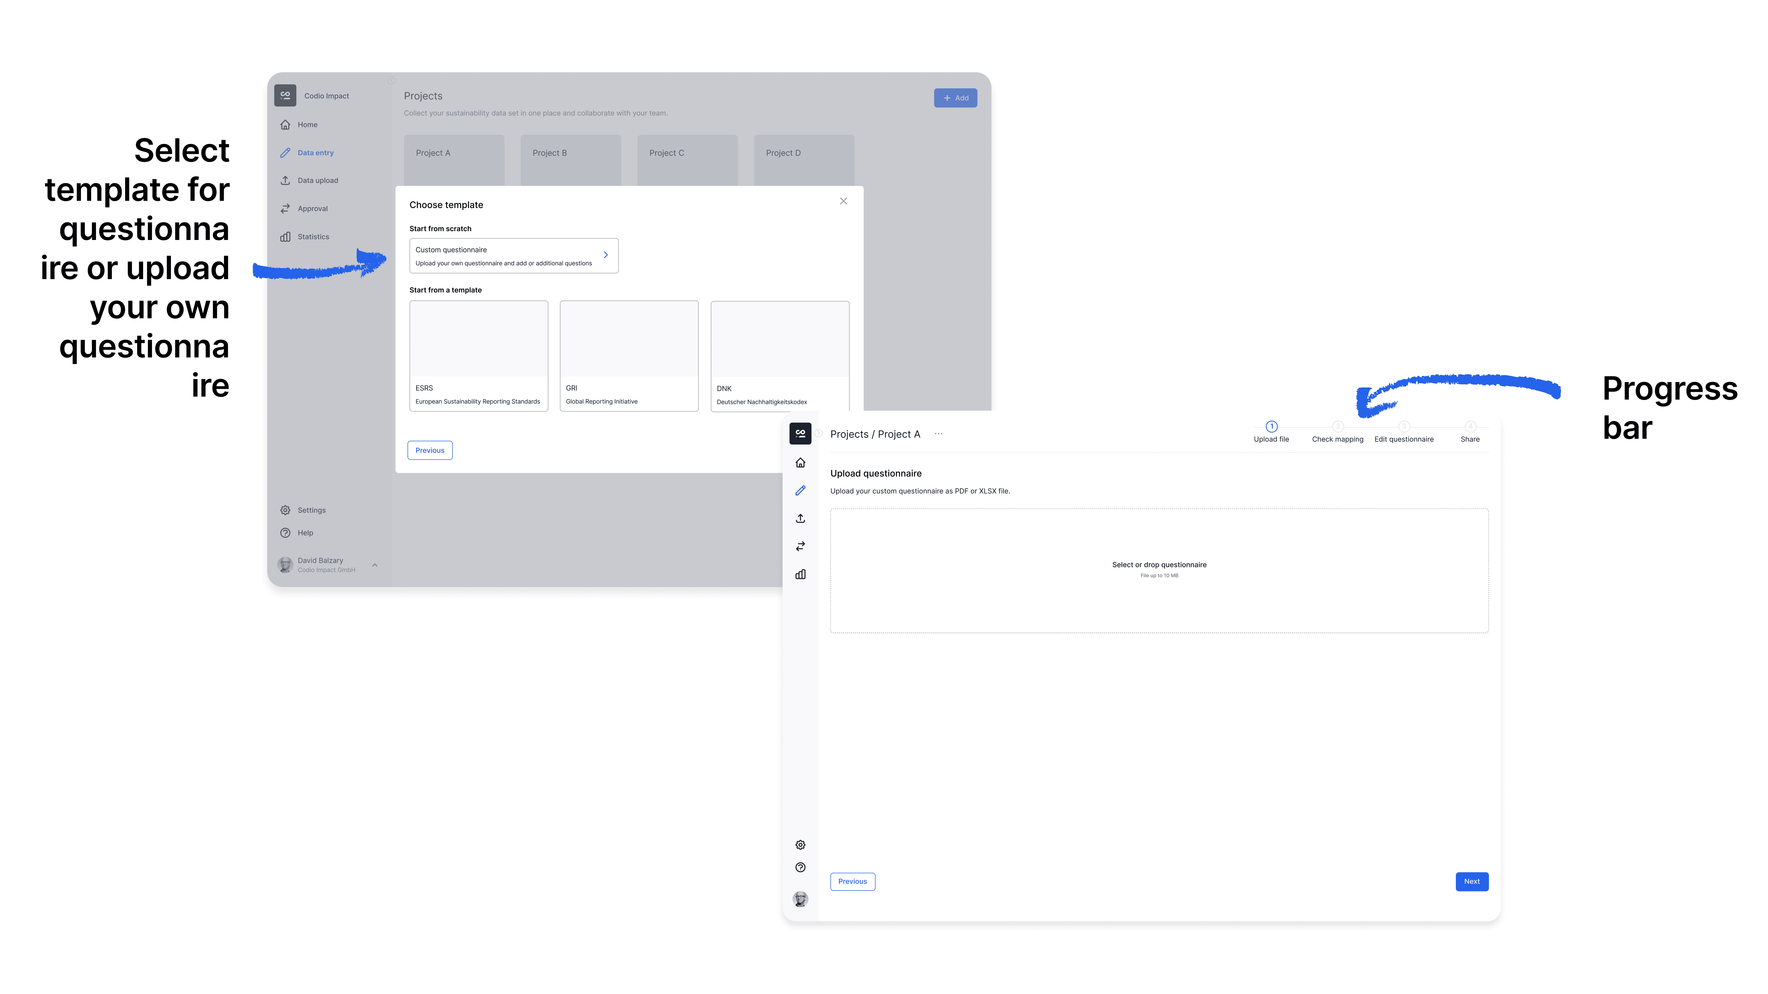Click David Balzary's avatar in the Projects sidebar
This screenshot has height=994, width=1768.
(286, 565)
